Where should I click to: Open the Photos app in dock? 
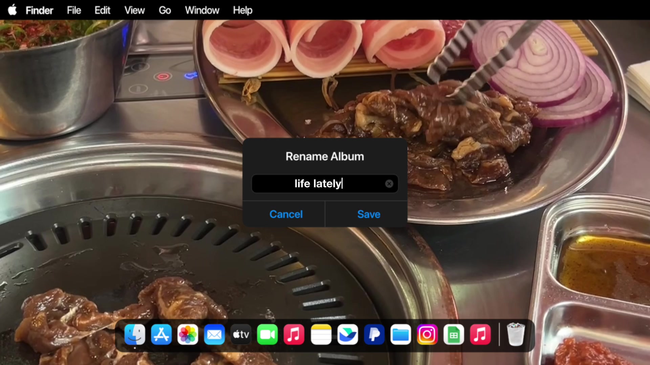click(188, 335)
